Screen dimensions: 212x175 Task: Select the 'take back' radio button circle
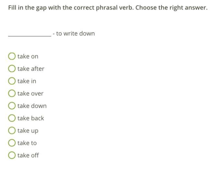(x=12, y=118)
